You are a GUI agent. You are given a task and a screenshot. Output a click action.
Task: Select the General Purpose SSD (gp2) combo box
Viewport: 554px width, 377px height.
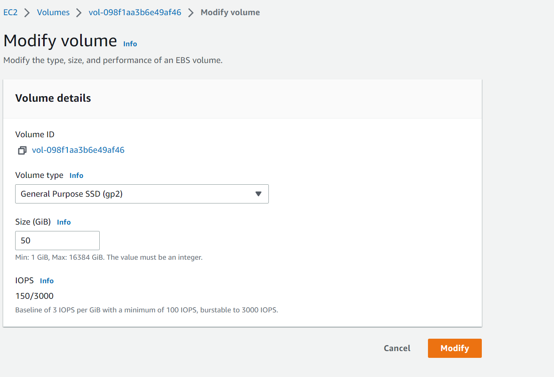point(142,194)
